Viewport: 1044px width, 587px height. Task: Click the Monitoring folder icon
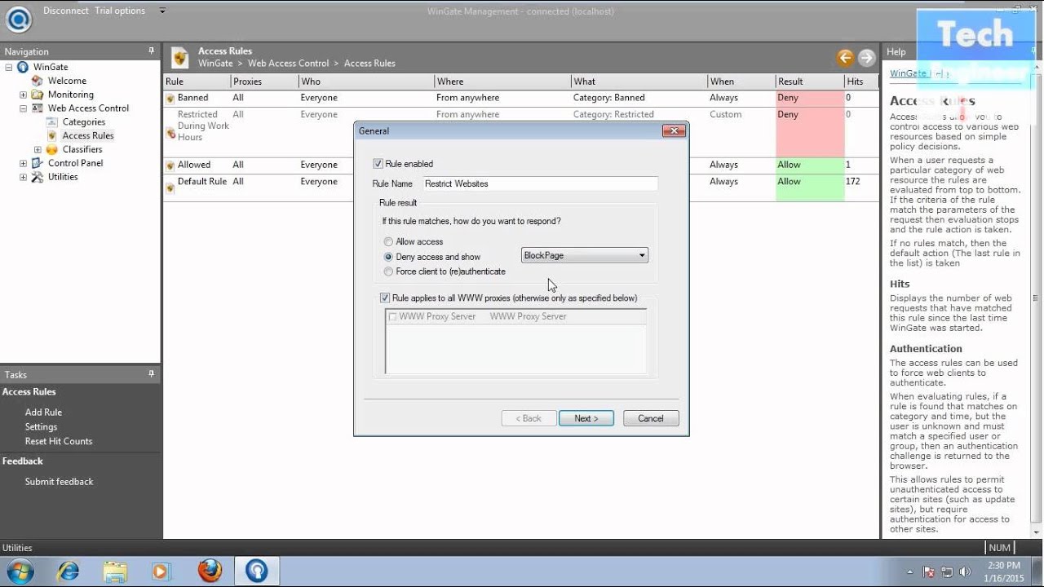coord(38,95)
